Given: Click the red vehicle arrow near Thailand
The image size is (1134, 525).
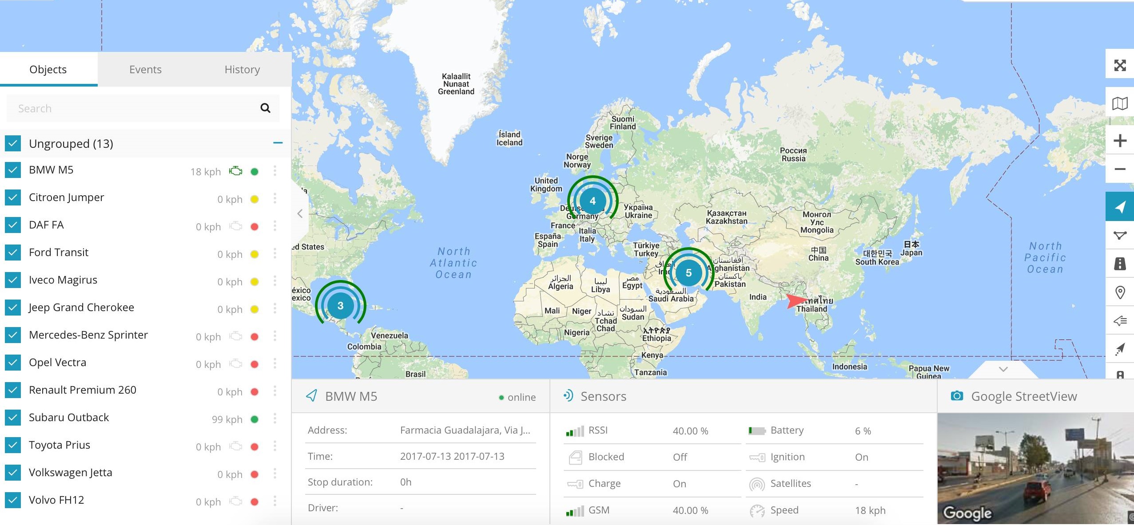Looking at the screenshot, I should [796, 301].
